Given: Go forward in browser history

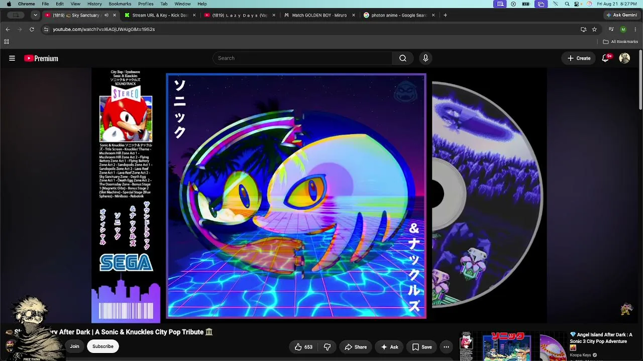Looking at the screenshot, I should point(20,29).
